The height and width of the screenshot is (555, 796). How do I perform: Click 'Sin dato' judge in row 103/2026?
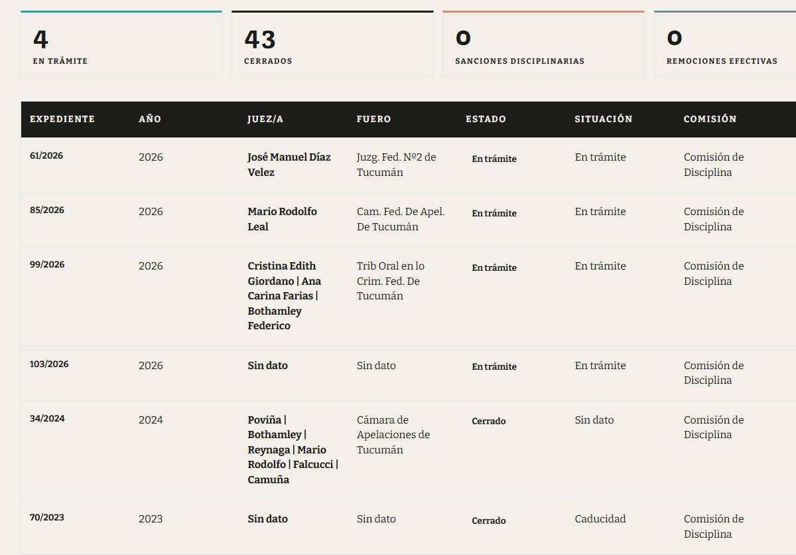point(268,366)
